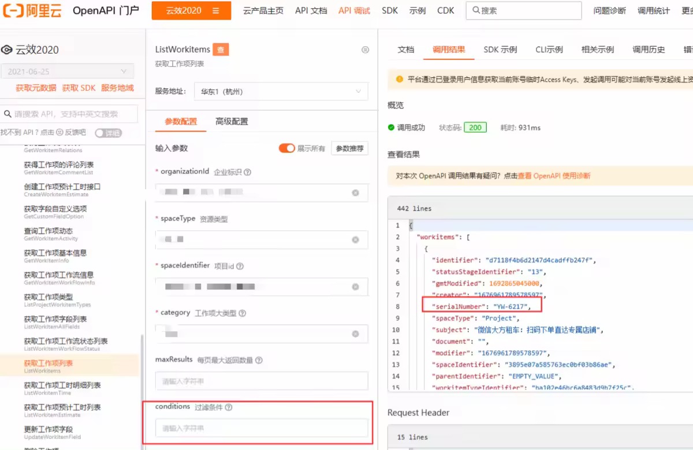This screenshot has width=693, height=450.
Task: Click the conditions input field
Action: [262, 428]
